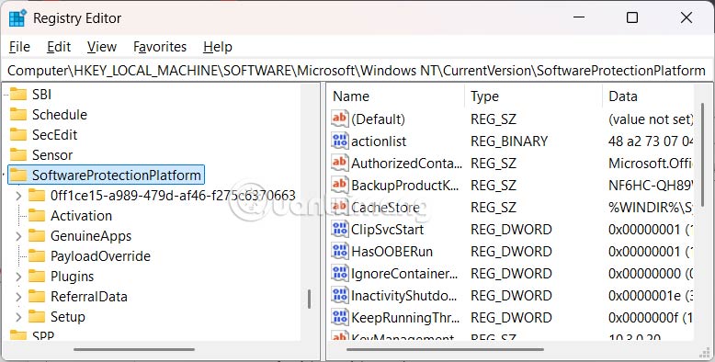The height and width of the screenshot is (362, 715).
Task: Click the 0x0000000f data cell
Action: [651, 318]
